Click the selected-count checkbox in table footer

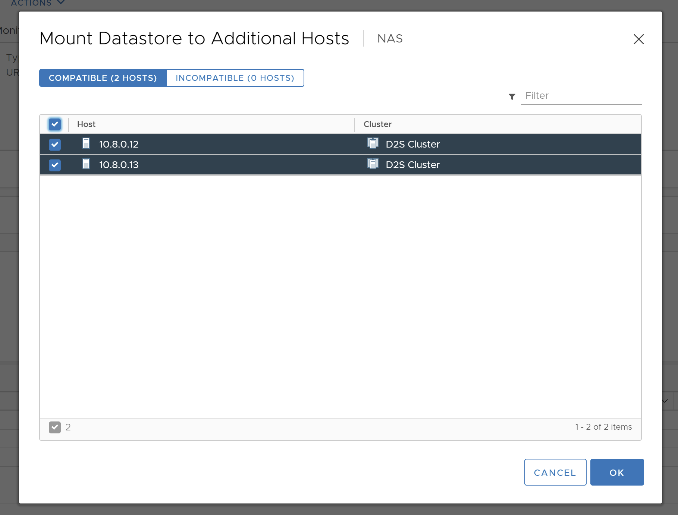(55, 427)
